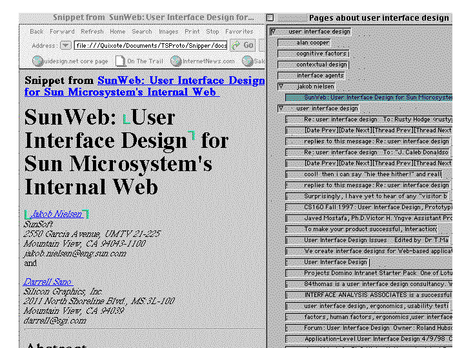This screenshot has height=348, width=464.
Task: Select 'factors, human factors, ergonomics, user interface' row
Action: pyautogui.click(x=368, y=316)
